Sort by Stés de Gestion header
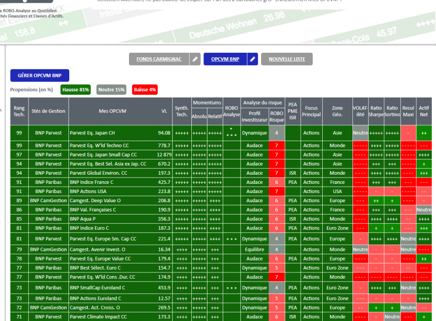 pyautogui.click(x=48, y=111)
